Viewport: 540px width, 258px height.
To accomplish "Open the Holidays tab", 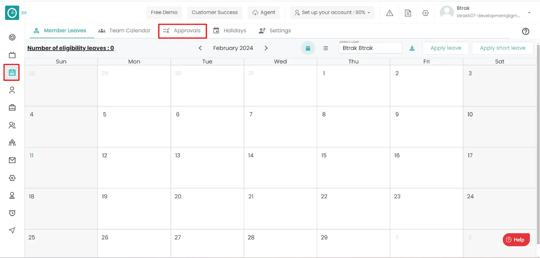I will click(x=230, y=31).
